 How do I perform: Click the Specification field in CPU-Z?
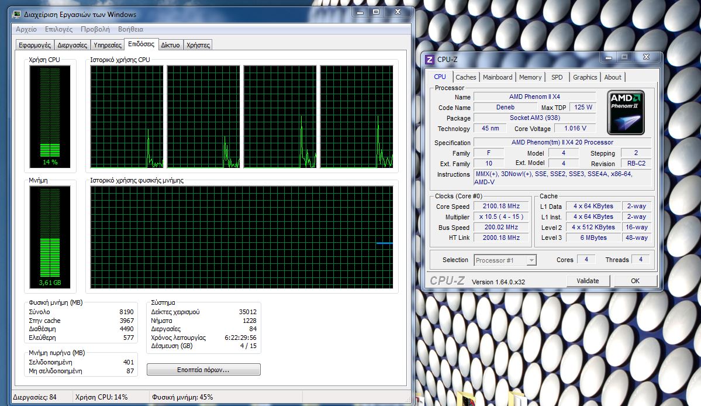[562, 142]
